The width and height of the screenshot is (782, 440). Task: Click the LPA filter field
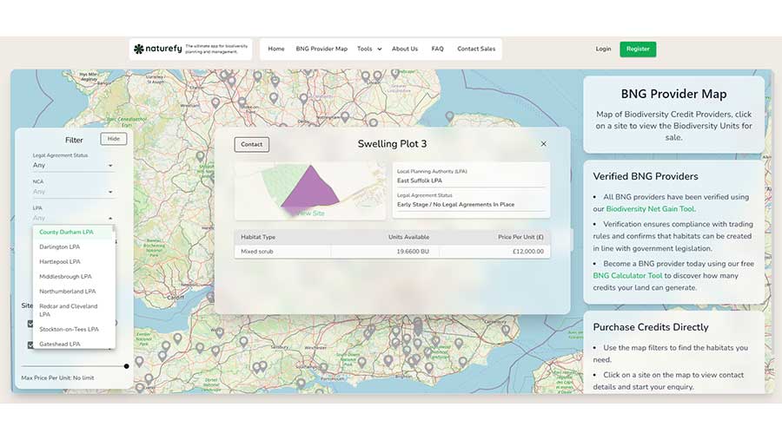pyautogui.click(x=73, y=218)
